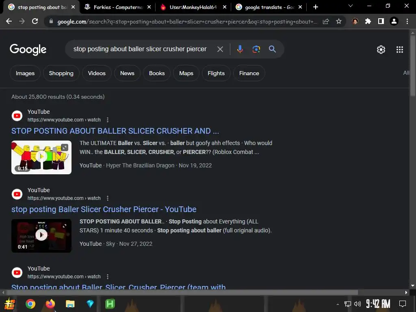Show hidden system tray icons
Viewport: 416px width, 312px height.
pyautogui.click(x=338, y=304)
